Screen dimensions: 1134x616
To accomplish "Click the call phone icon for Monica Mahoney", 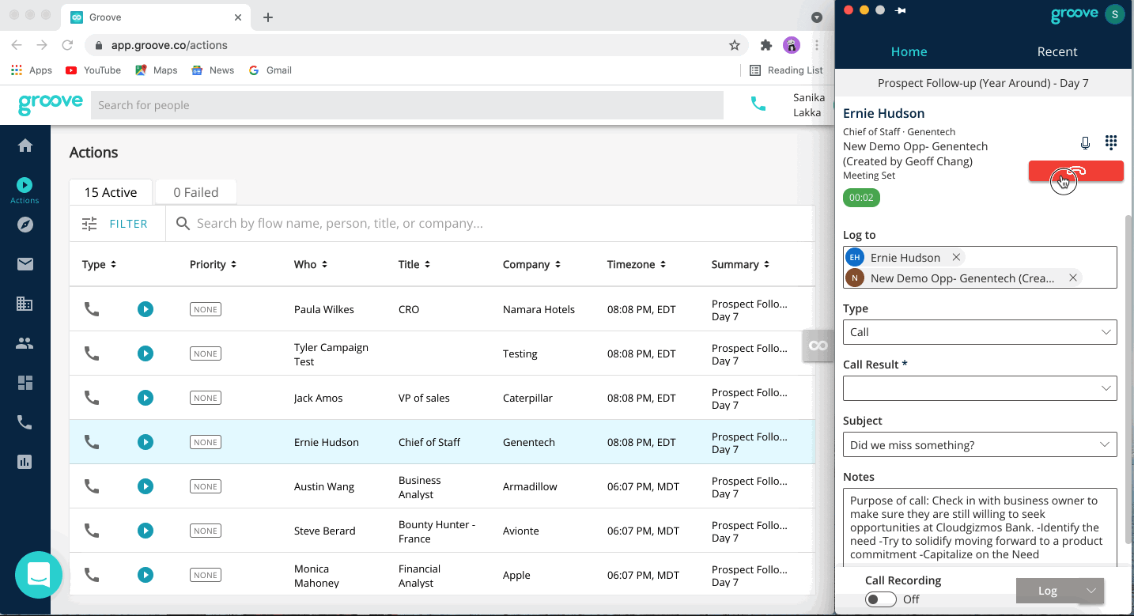I will (92, 575).
